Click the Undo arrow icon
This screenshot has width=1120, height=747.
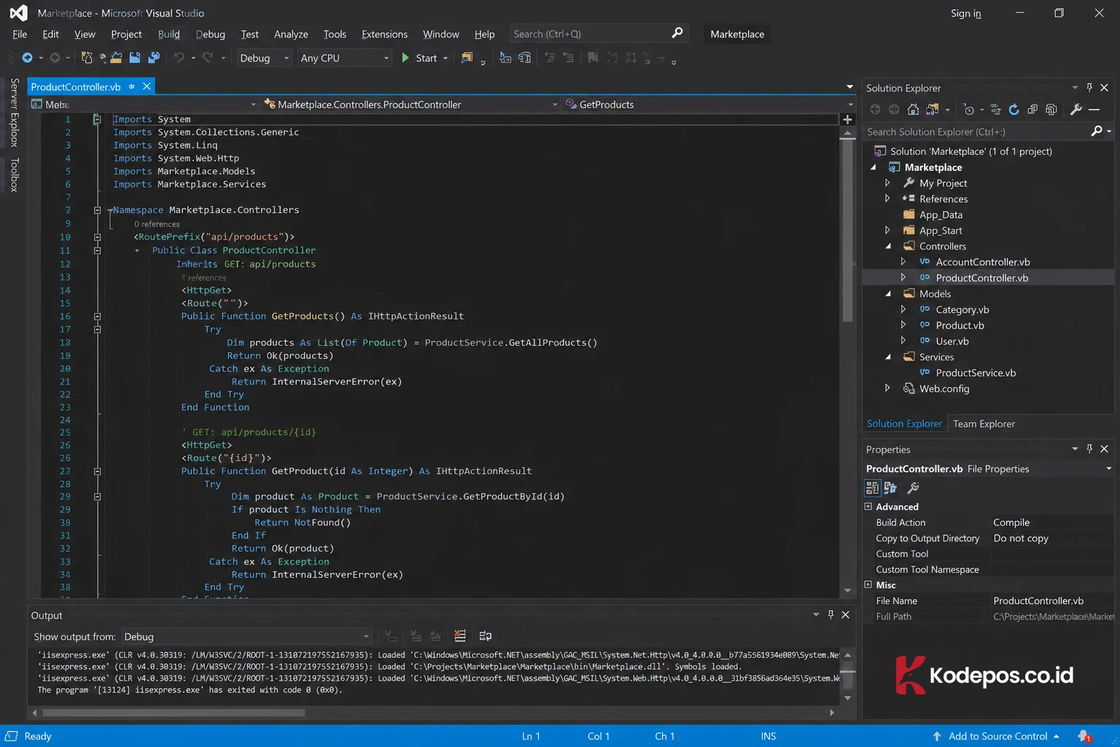[x=179, y=58]
